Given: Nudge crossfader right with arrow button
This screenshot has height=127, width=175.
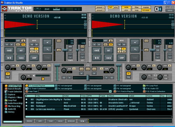Looking at the screenshot, I should [x=106, y=78].
